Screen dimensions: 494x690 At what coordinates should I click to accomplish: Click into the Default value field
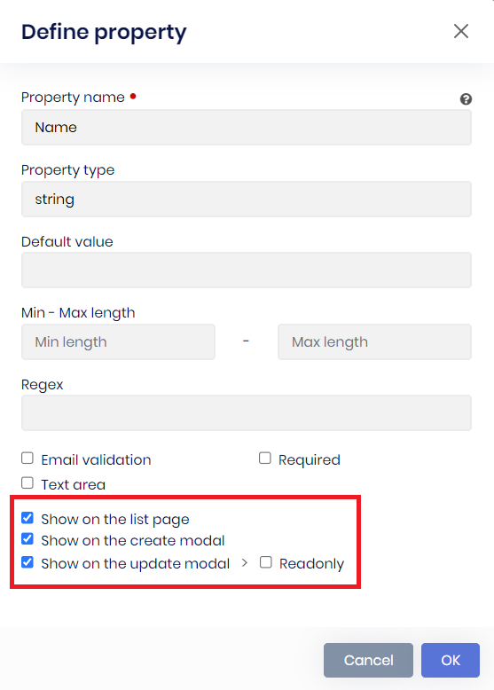coord(247,271)
